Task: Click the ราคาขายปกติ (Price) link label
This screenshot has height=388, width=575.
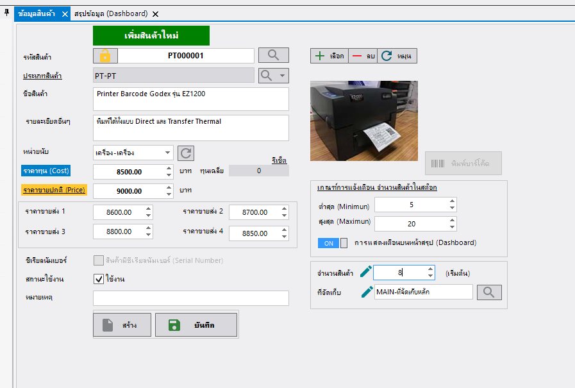Action: pyautogui.click(x=54, y=190)
